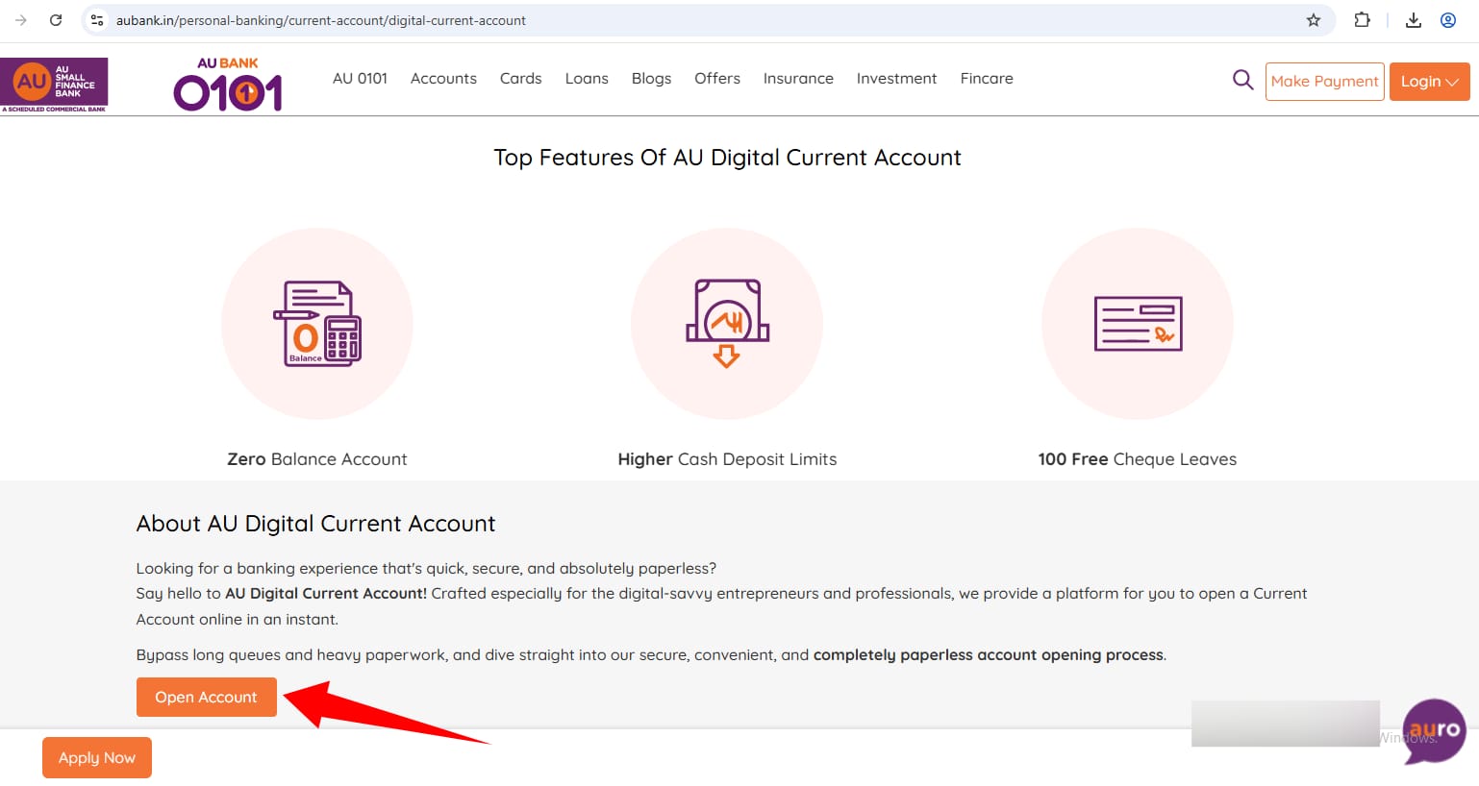Viewport: 1479px width, 786px height.
Task: Open the search magnifier icon
Action: pyautogui.click(x=1242, y=81)
